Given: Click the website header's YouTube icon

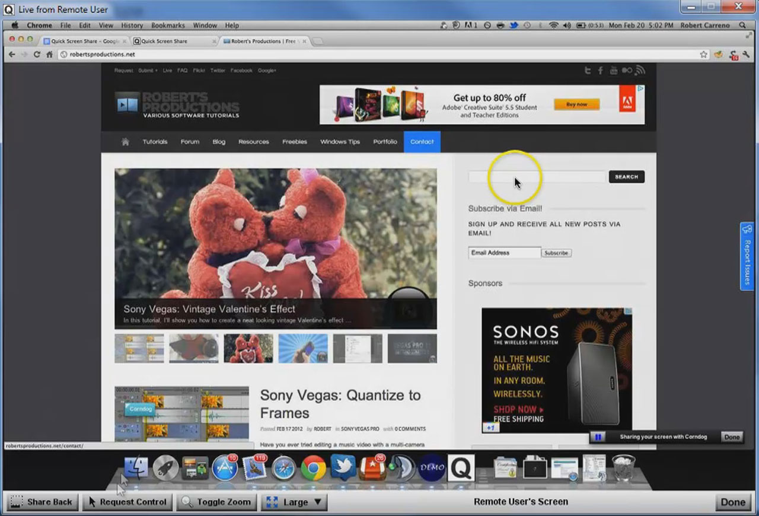Looking at the screenshot, I should pos(613,71).
